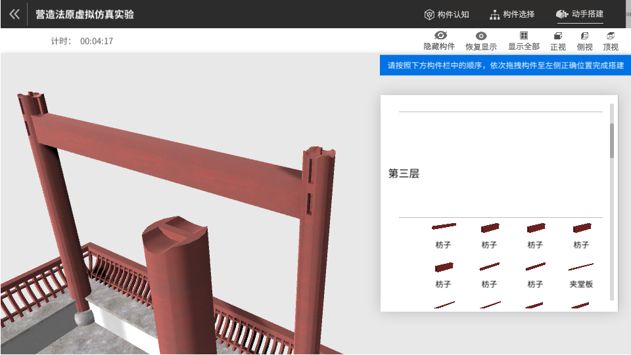This screenshot has width=631, height=355.
Task: Click the 第三层 section heading
Action: [x=404, y=174]
